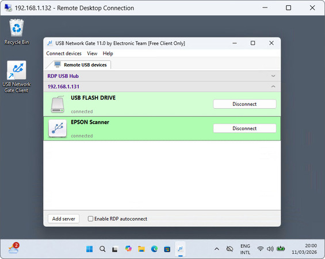
Task: Select the RDP USB Hub header text
Action: (x=63, y=76)
